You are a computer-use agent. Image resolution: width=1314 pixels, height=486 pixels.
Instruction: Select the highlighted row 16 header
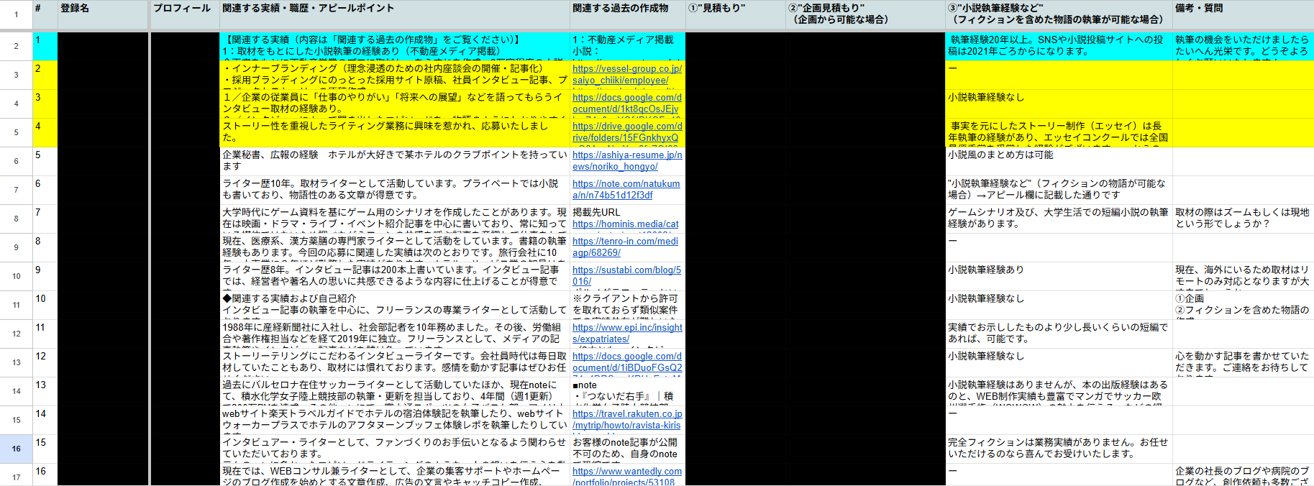[x=16, y=449]
